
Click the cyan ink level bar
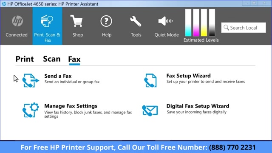click(188, 23)
